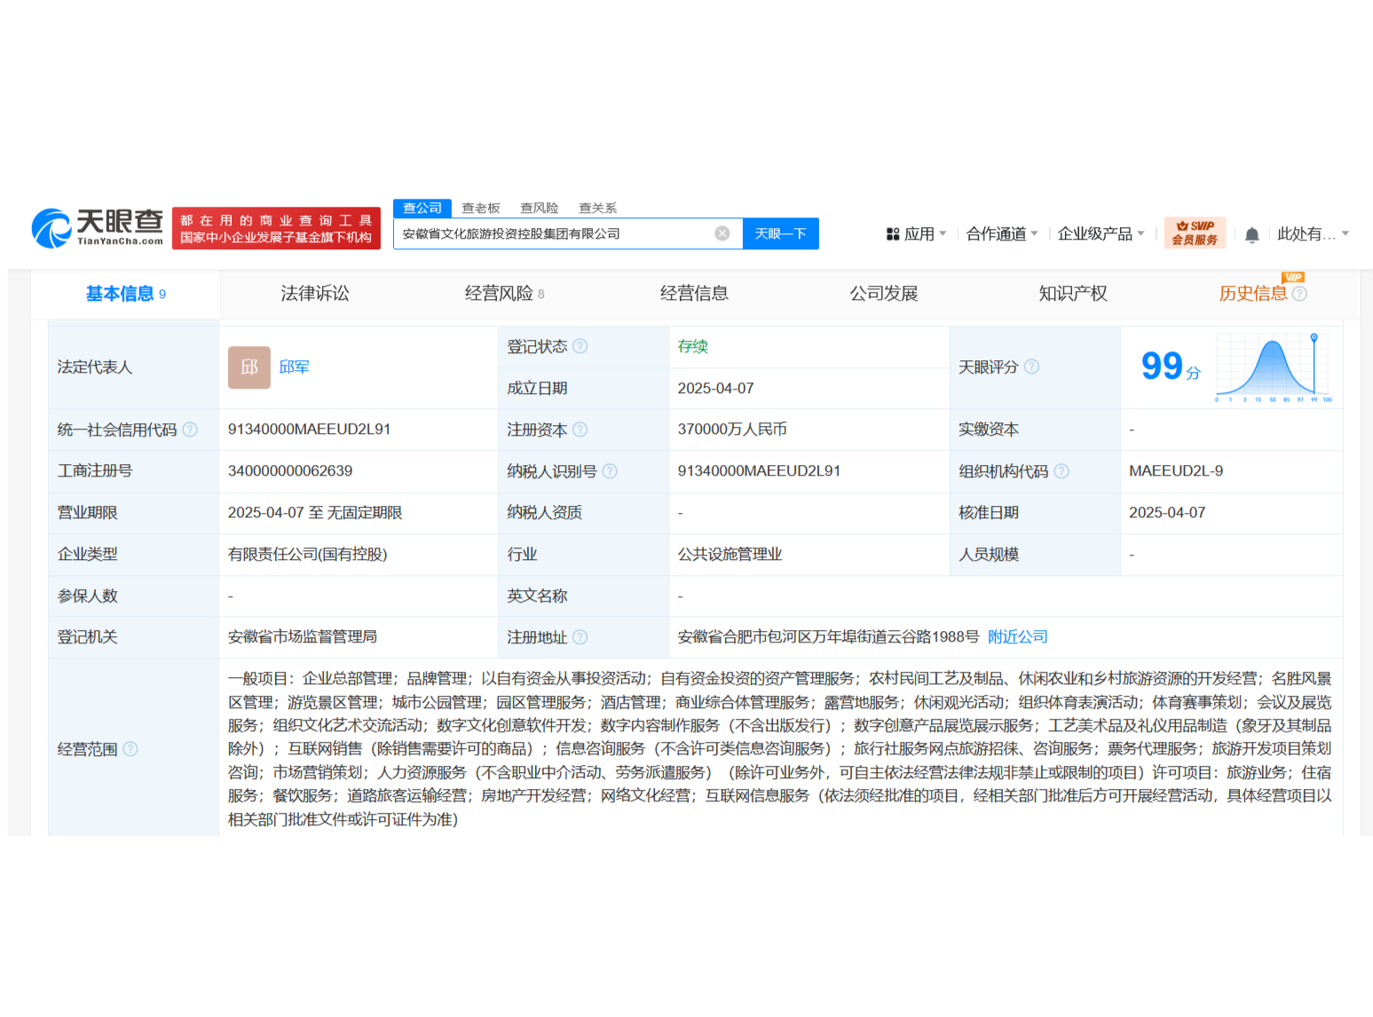Viewport: 1373px width, 1017px height.
Task: Select registration number 340000000062639
Action: (x=290, y=471)
